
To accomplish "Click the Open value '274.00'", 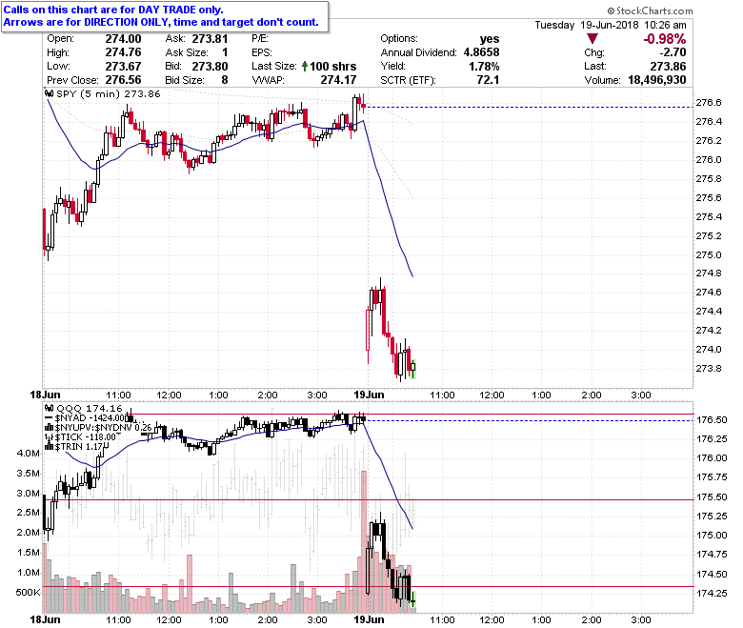I will click(123, 39).
